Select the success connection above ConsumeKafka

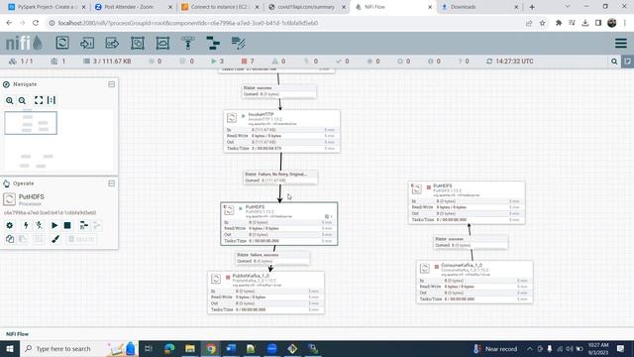[x=471, y=242]
